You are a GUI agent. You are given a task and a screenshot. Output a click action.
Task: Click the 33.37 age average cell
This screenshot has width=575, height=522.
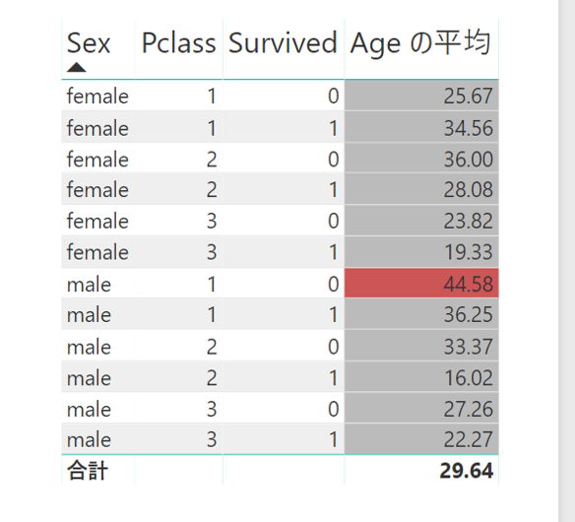pyautogui.click(x=421, y=346)
